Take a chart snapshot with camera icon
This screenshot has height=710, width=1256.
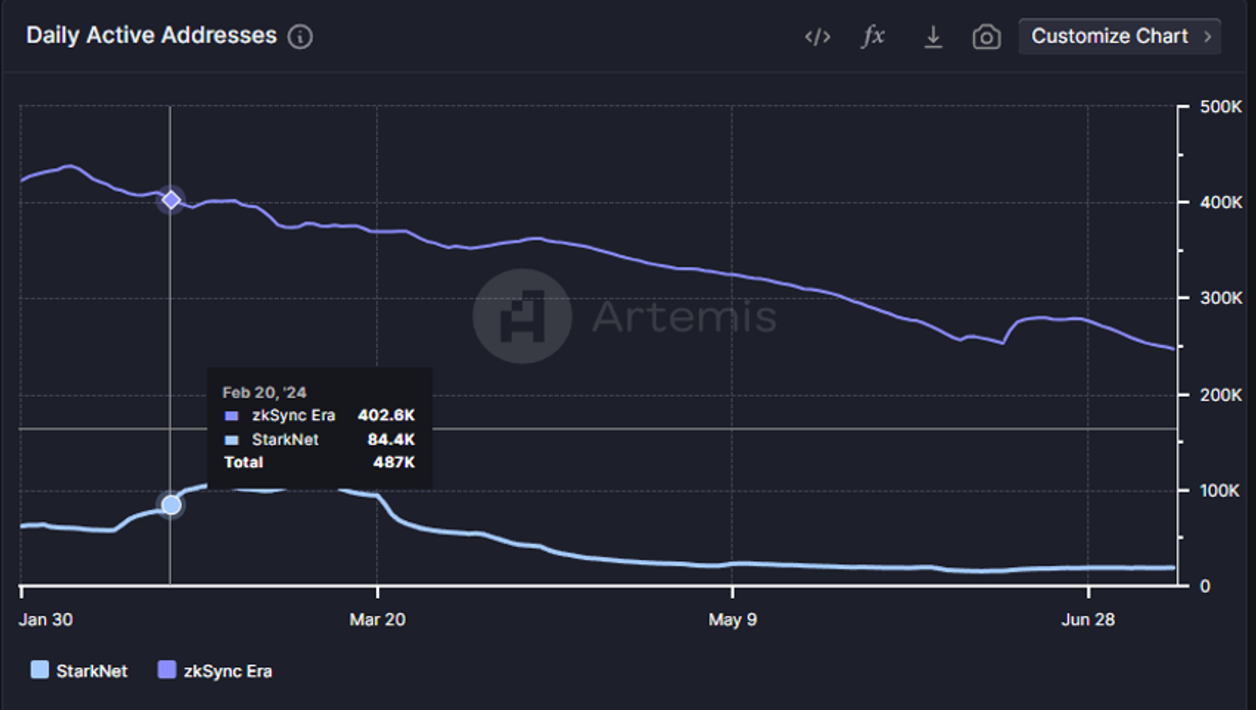[x=987, y=37]
